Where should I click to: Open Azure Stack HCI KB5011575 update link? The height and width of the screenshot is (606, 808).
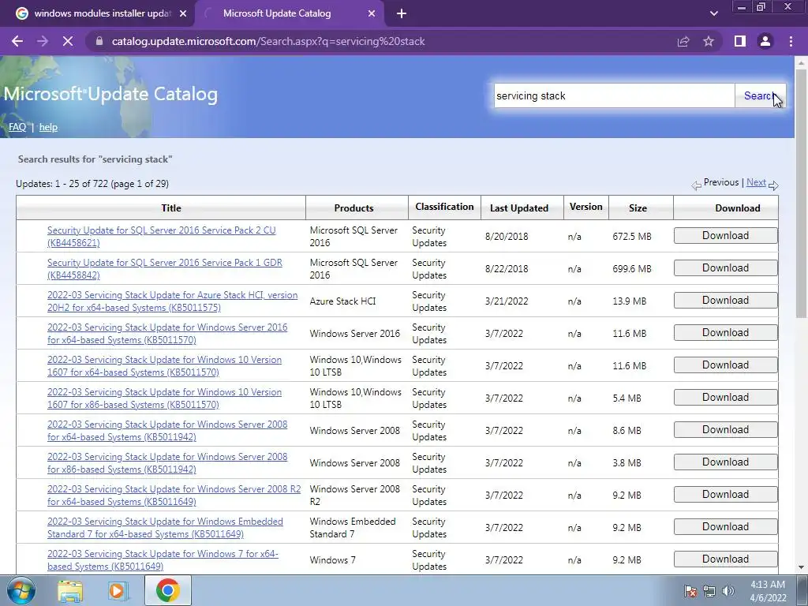(x=172, y=301)
